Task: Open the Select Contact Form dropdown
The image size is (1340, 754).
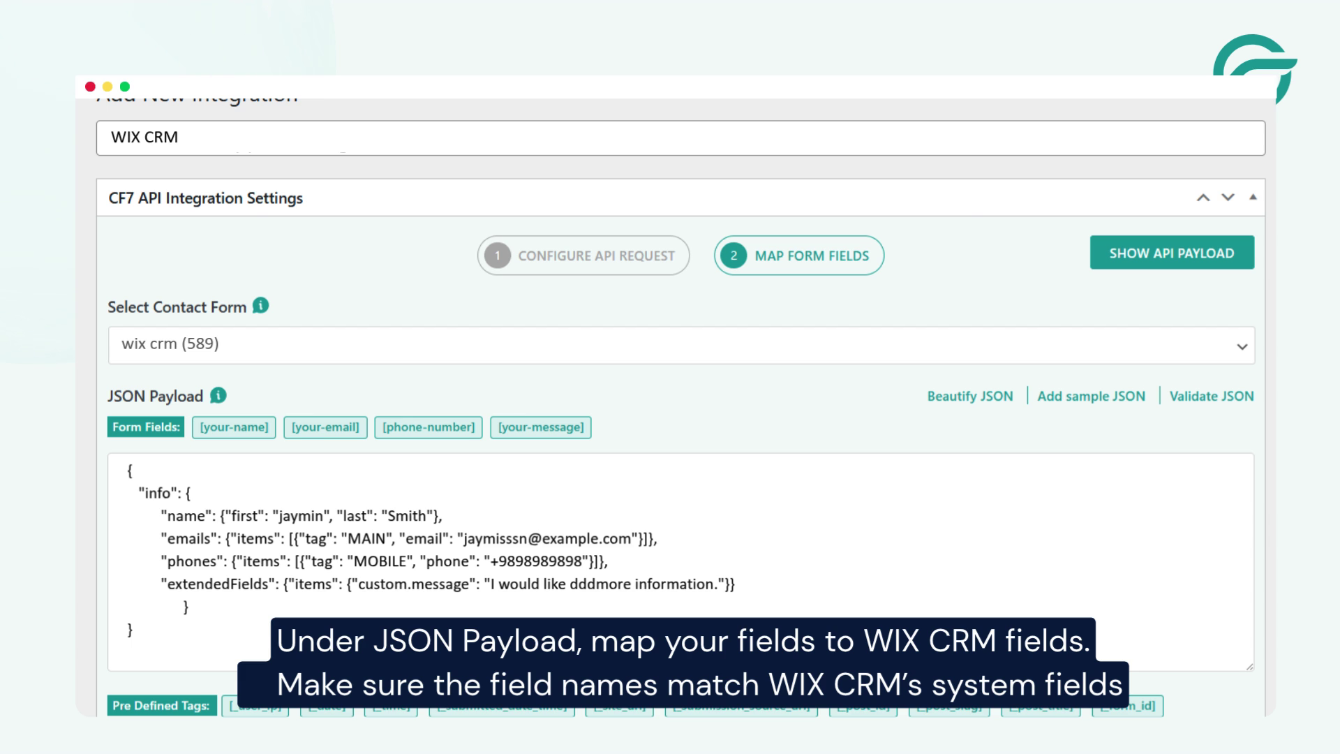Action: click(x=681, y=345)
